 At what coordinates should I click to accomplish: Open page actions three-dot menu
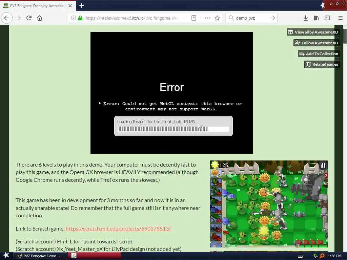click(x=208, y=18)
